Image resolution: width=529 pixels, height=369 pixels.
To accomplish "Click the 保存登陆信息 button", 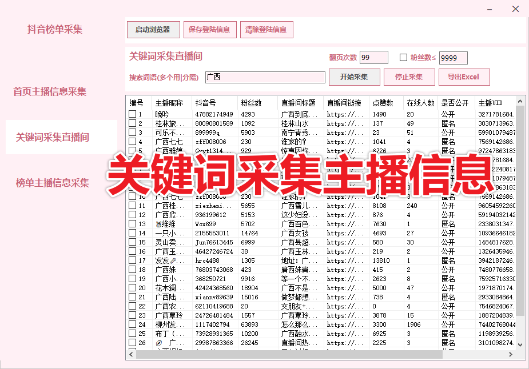I will (209, 30).
